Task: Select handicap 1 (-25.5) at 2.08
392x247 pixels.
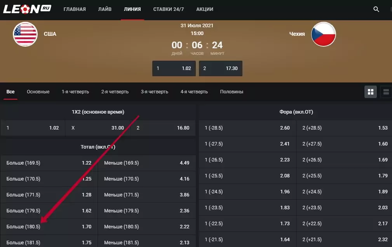Action: [247, 176]
